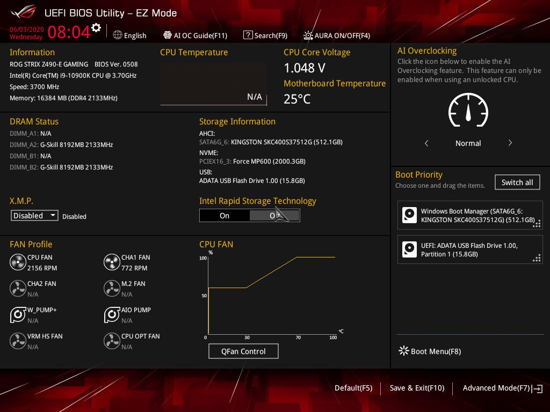Select the VRM HS FAN icon
Image resolution: width=550 pixels, height=412 pixels.
[18, 341]
